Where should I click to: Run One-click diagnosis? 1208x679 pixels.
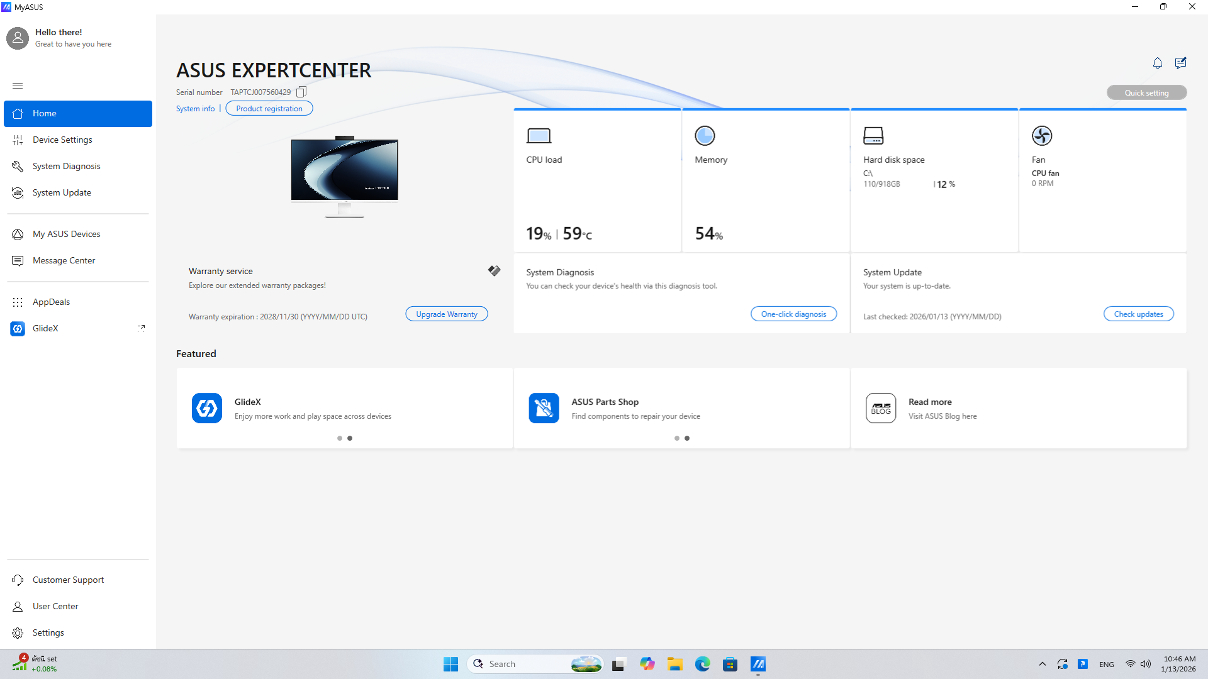click(x=793, y=314)
